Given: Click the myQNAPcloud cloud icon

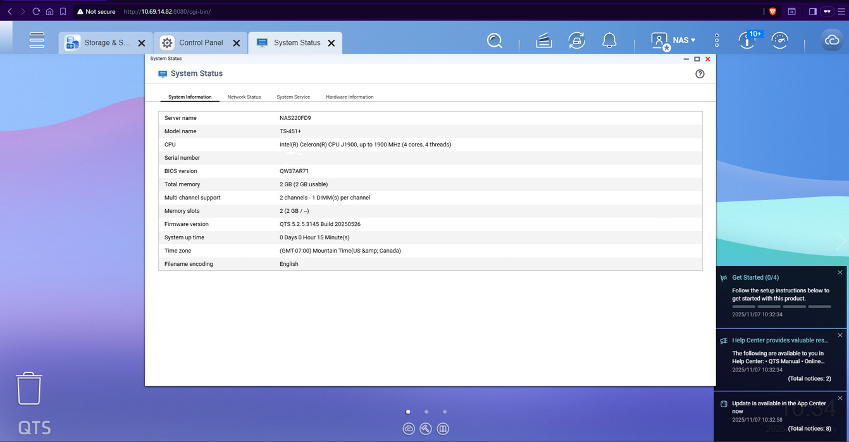Looking at the screenshot, I should 831,40.
